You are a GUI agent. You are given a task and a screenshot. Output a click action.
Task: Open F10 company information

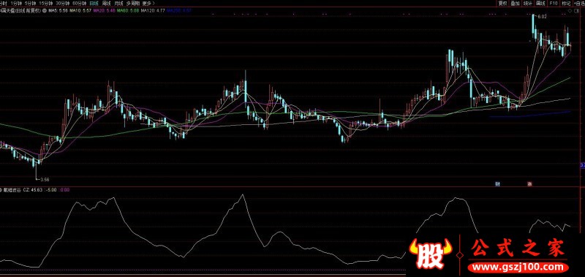(x=554, y=4)
